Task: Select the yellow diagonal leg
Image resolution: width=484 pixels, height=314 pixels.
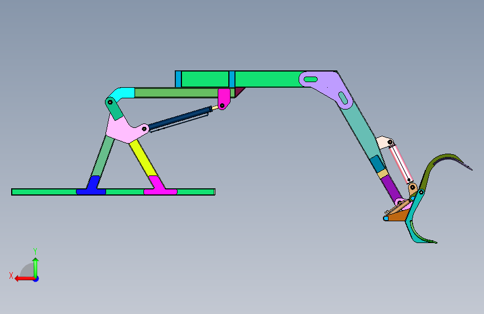Action: coord(143,158)
